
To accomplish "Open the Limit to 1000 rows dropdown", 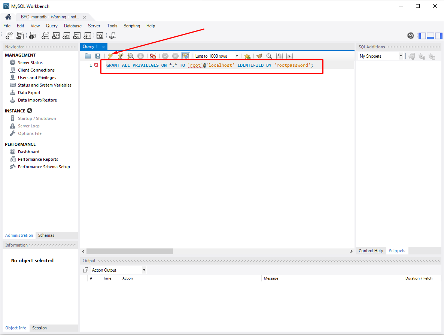I will (x=217, y=56).
